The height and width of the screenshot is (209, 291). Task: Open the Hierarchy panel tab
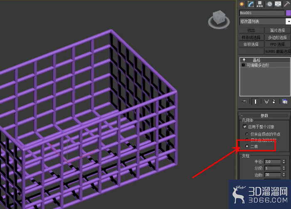260,4
